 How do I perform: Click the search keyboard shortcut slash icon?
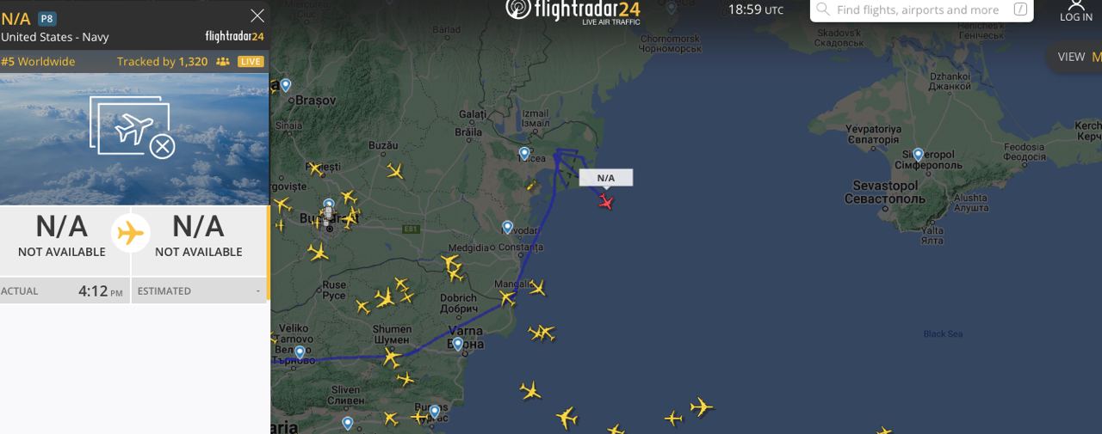[x=1020, y=9]
